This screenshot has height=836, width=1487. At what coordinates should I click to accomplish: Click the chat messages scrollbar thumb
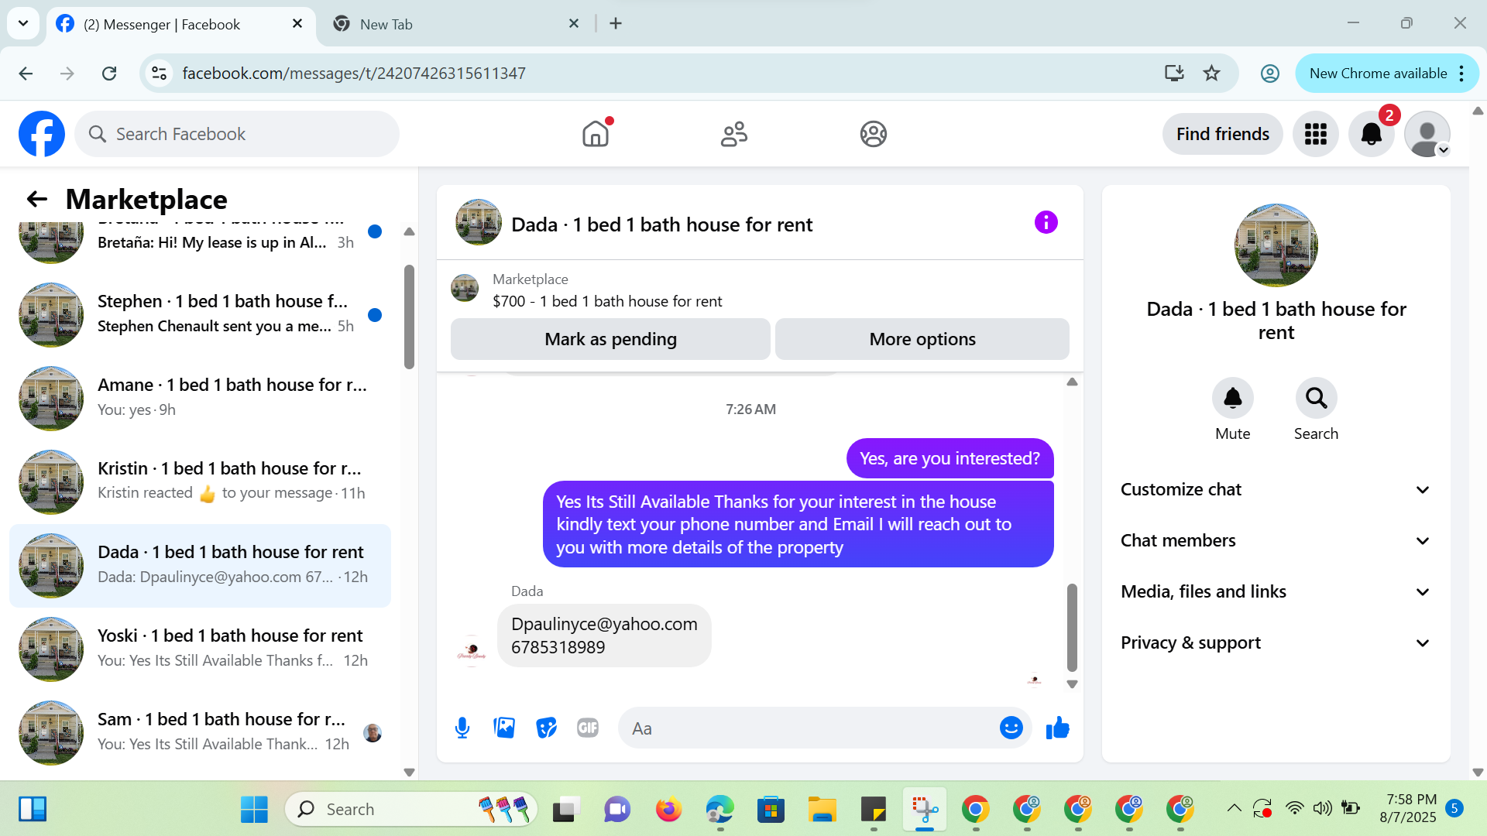click(1072, 628)
